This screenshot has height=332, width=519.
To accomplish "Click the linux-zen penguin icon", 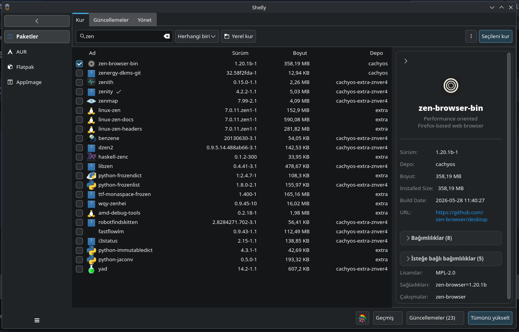I will pyautogui.click(x=91, y=110).
